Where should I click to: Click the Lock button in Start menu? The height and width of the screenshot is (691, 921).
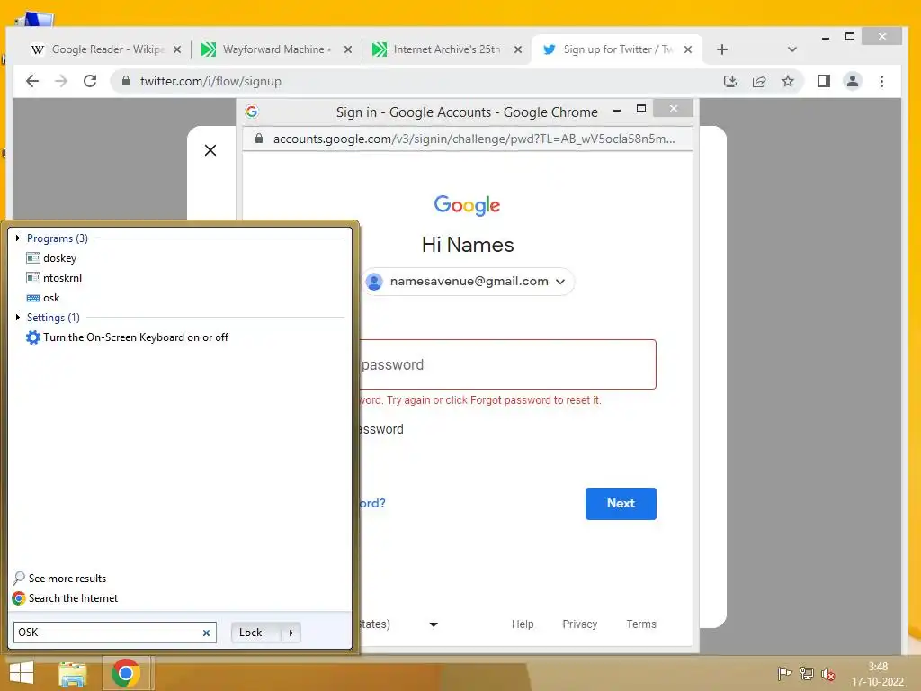[255, 633]
